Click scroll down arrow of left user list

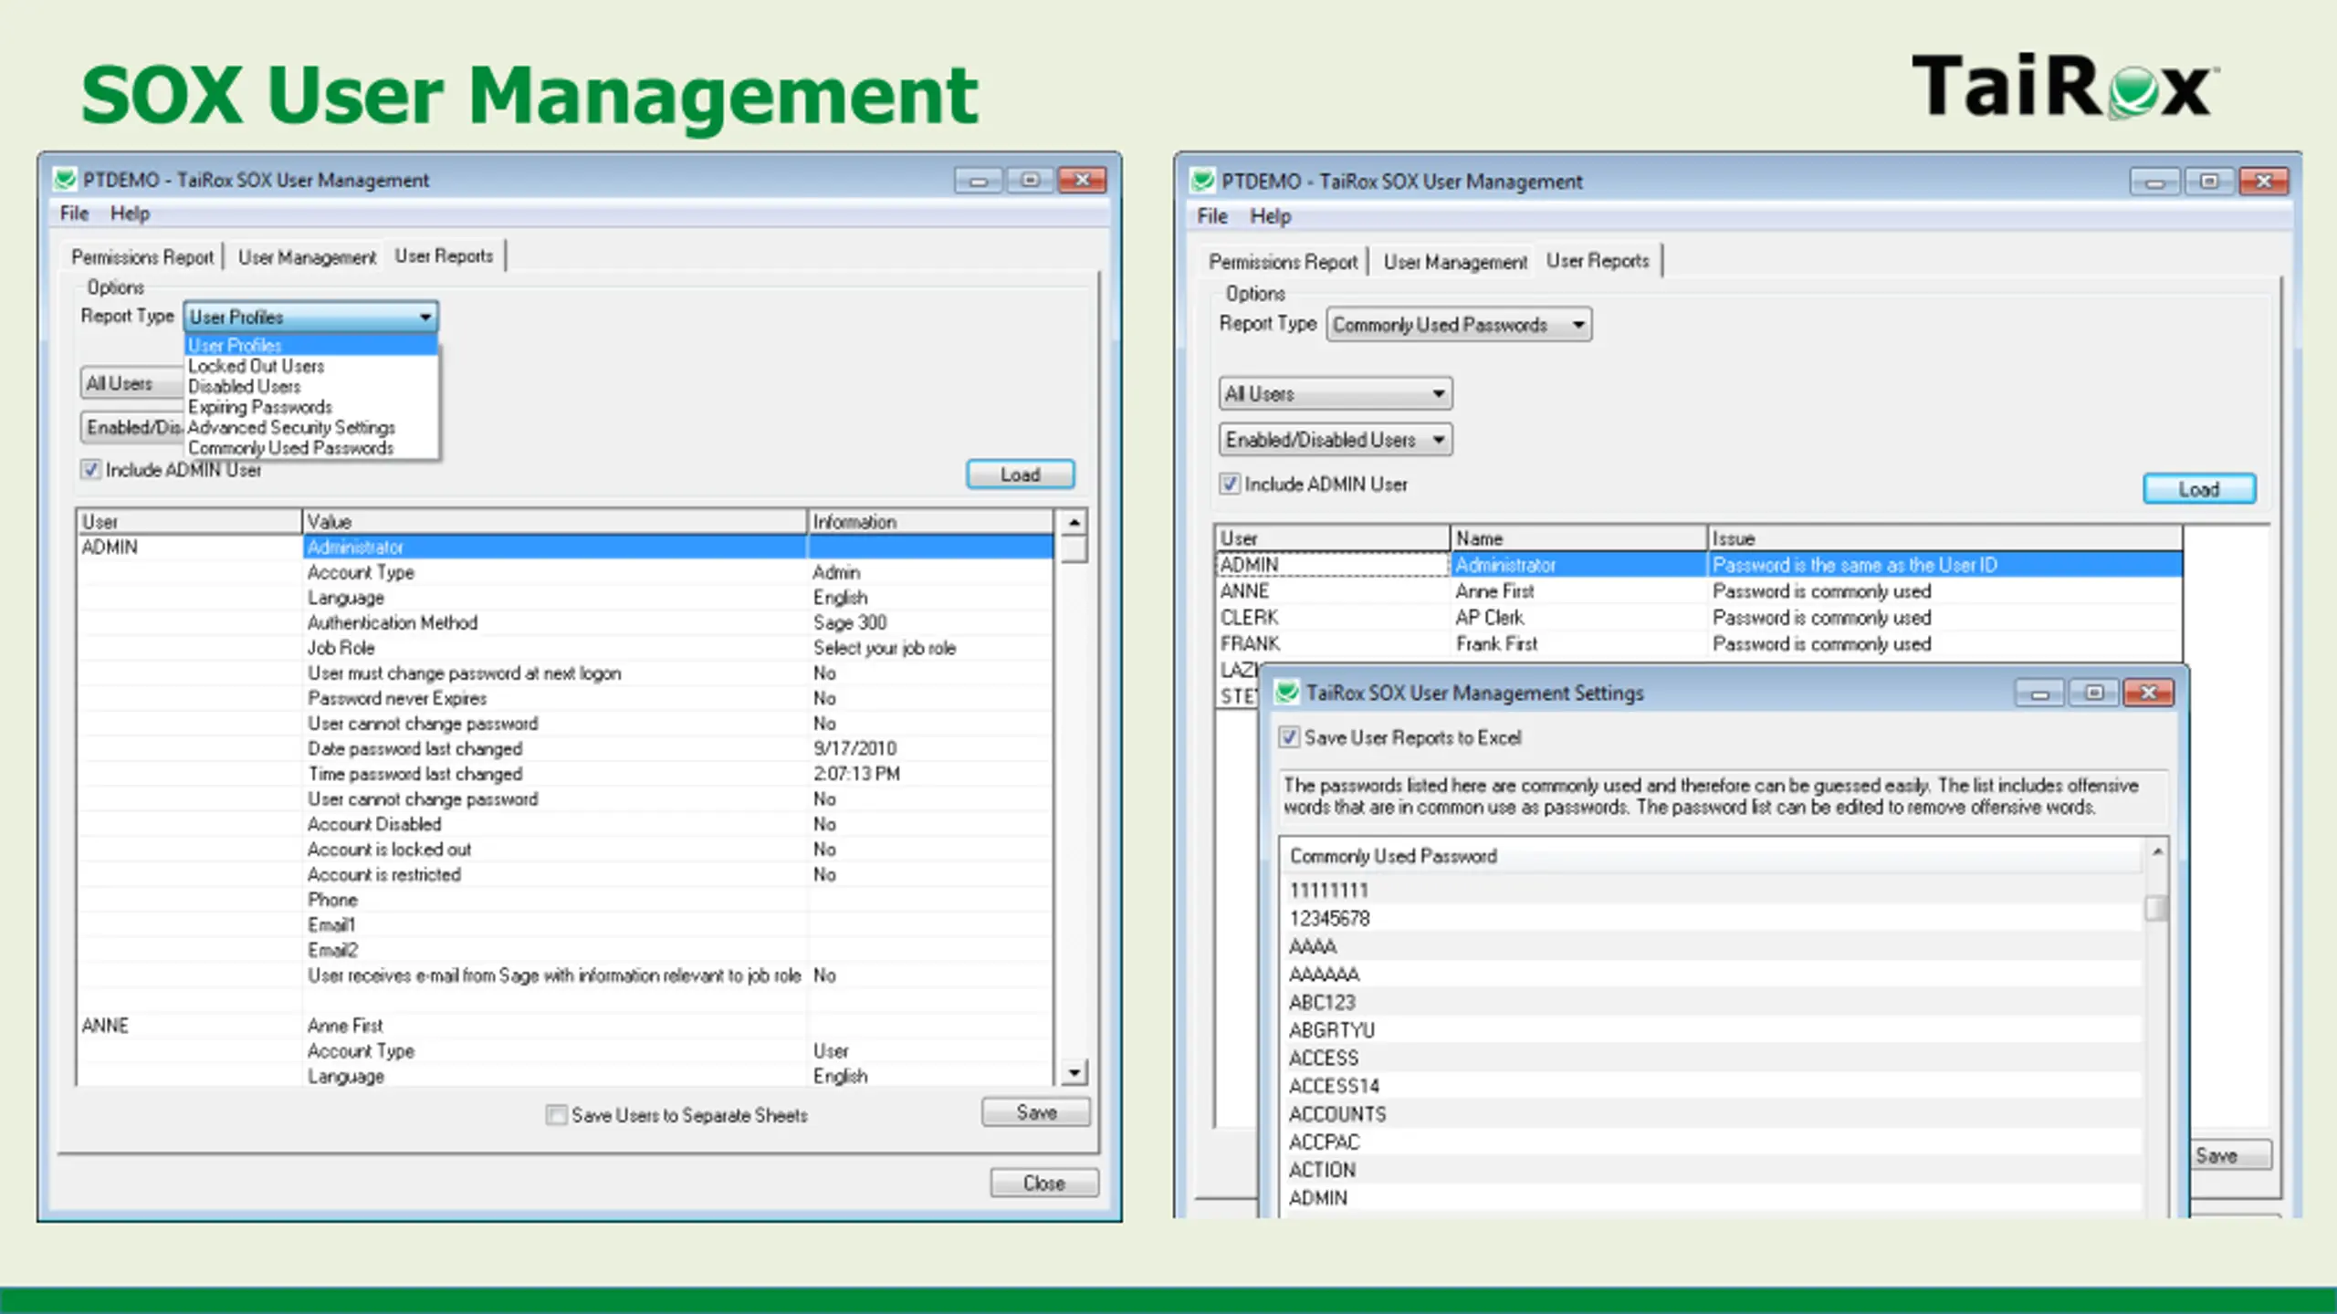pos(1074,1073)
